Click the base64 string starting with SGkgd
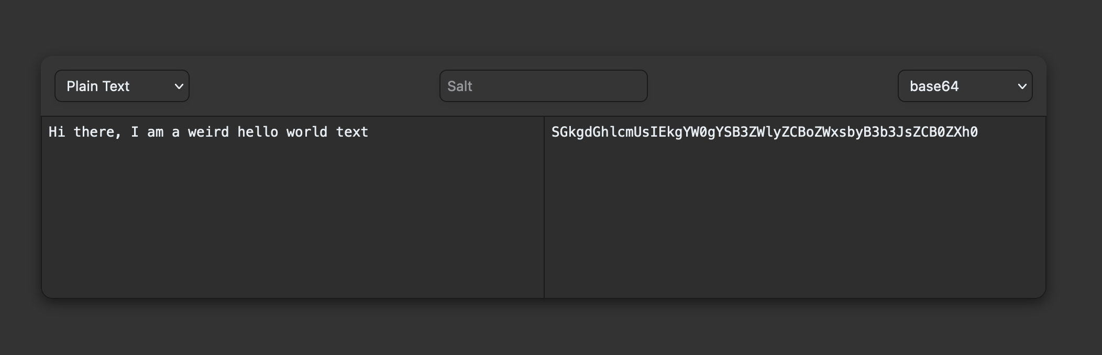 [x=765, y=132]
